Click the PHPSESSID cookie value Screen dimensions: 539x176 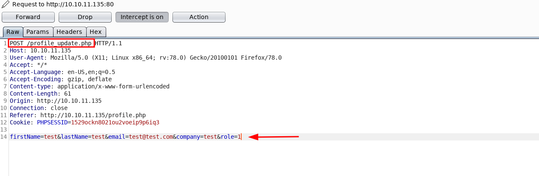click(115, 122)
